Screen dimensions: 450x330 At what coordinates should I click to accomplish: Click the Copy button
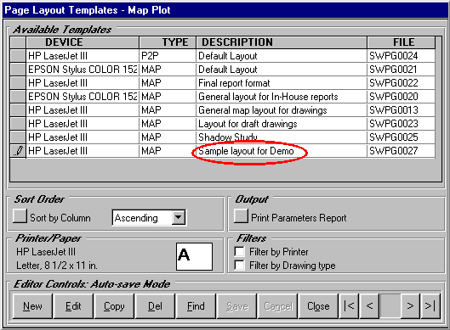(114, 306)
